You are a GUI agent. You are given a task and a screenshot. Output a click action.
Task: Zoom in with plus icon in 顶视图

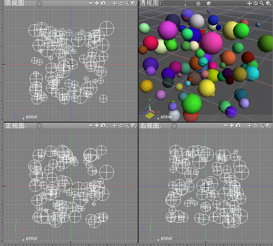(x=97, y=3)
